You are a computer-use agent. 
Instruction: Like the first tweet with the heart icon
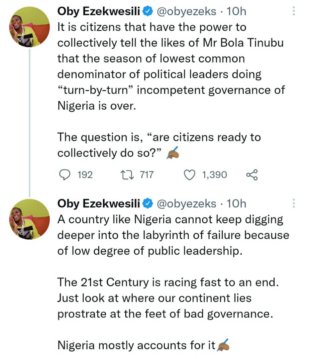click(190, 175)
